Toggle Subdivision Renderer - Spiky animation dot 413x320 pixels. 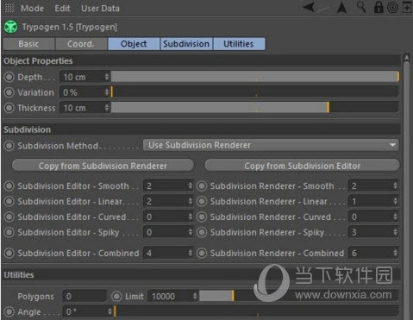(x=202, y=232)
